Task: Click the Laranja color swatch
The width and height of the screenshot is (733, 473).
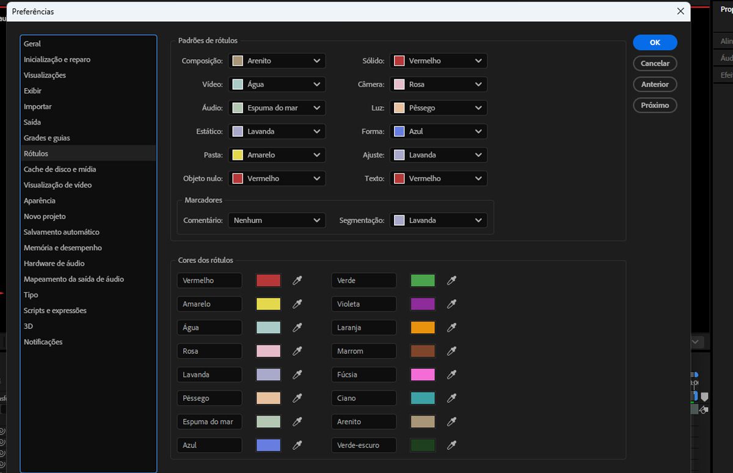Action: point(423,328)
